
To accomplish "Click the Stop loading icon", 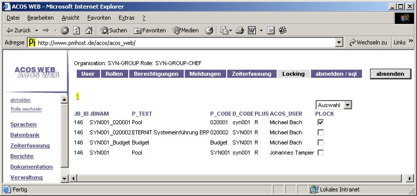I will (64, 31).
